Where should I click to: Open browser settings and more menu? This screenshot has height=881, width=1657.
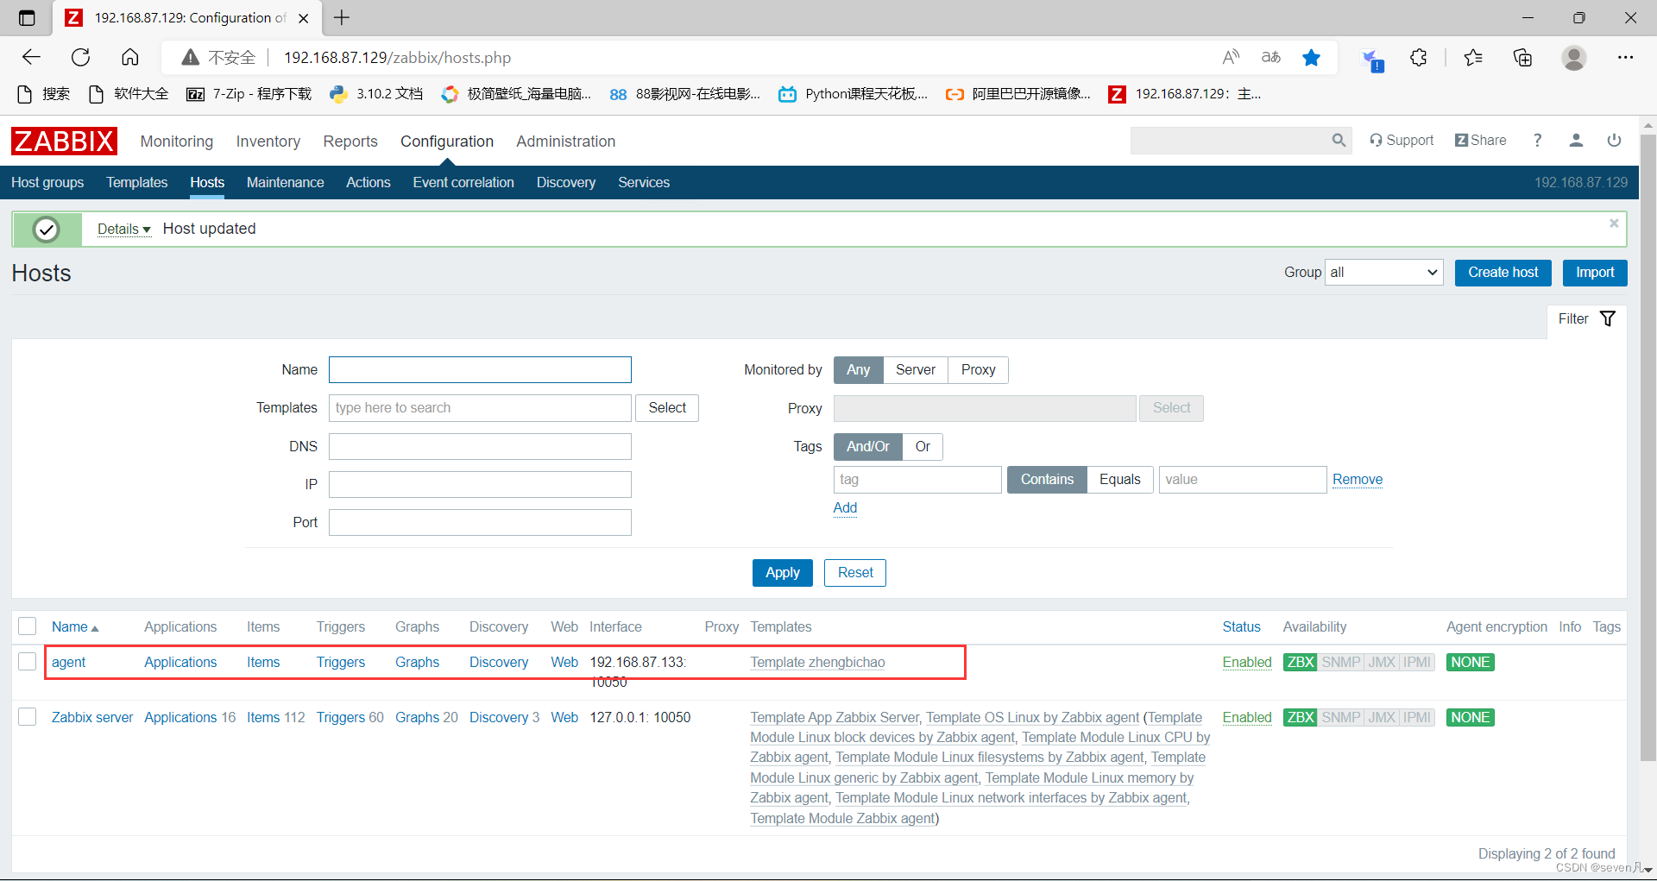point(1626,57)
